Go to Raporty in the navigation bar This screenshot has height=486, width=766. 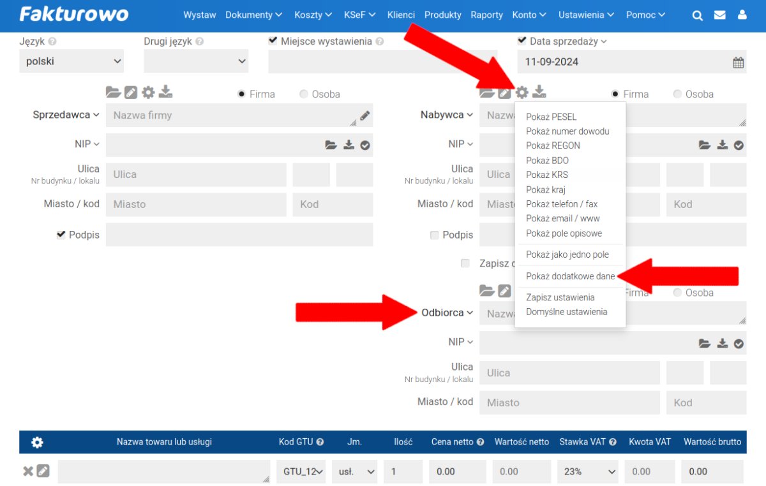click(486, 15)
